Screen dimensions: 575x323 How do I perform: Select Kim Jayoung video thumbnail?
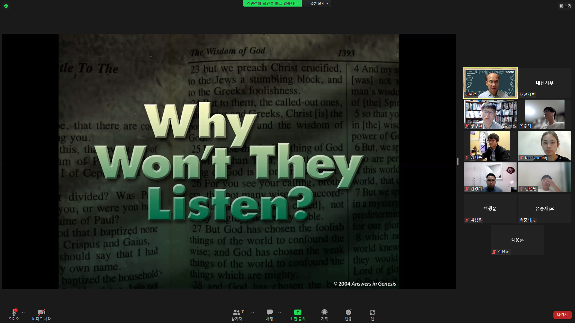[545, 146]
